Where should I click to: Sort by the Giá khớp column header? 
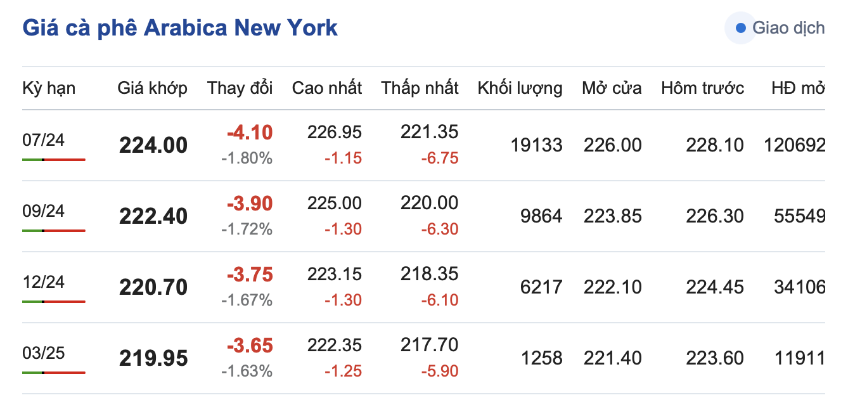click(x=152, y=88)
